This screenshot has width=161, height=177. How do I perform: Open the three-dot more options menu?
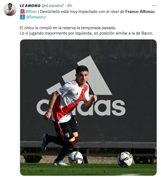[x=154, y=6]
